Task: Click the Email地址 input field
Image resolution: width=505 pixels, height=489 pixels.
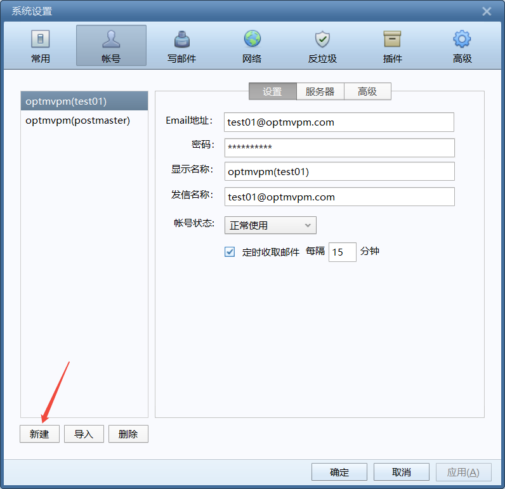Action: 339,122
